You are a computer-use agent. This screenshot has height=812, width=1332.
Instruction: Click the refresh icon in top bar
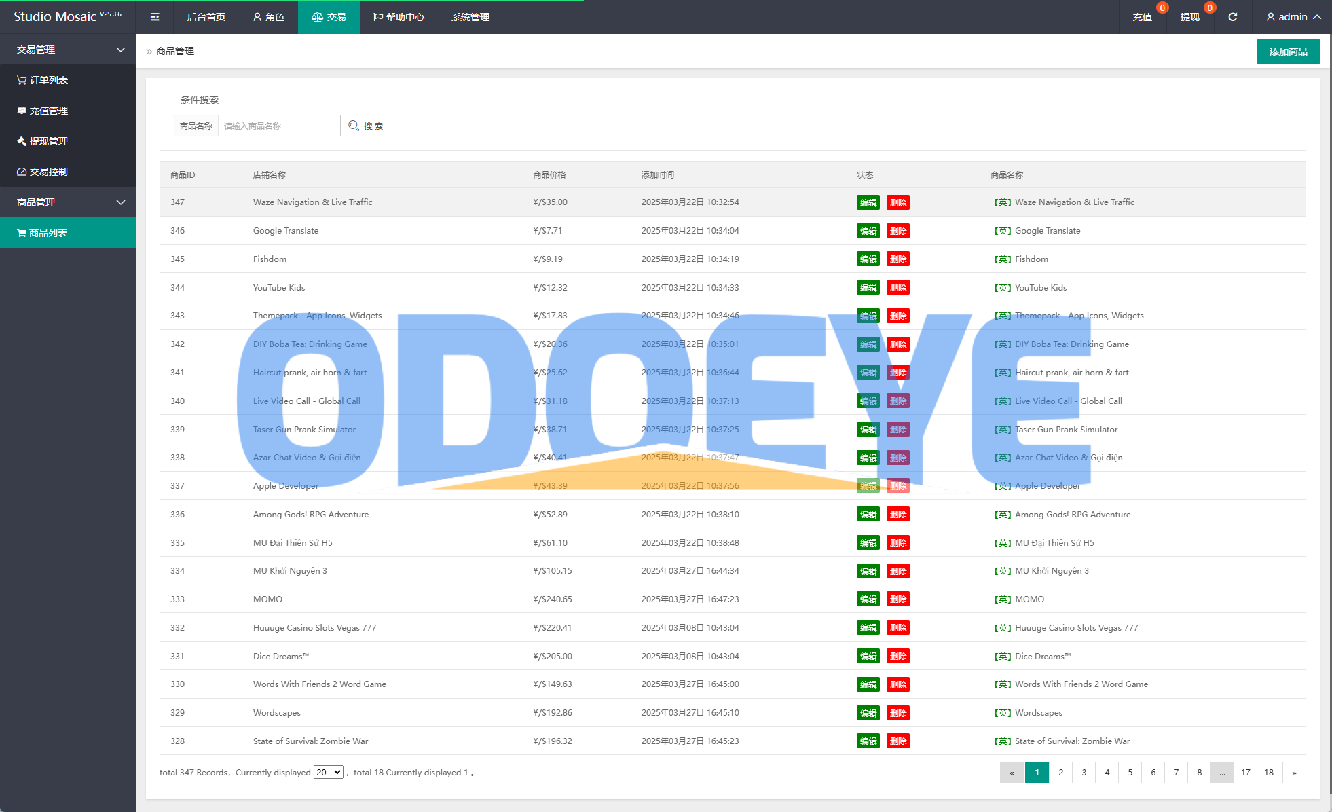1232,17
